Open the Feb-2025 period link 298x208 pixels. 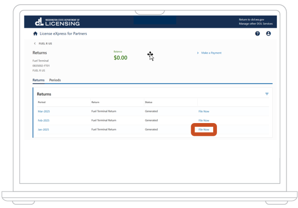pos(44,120)
